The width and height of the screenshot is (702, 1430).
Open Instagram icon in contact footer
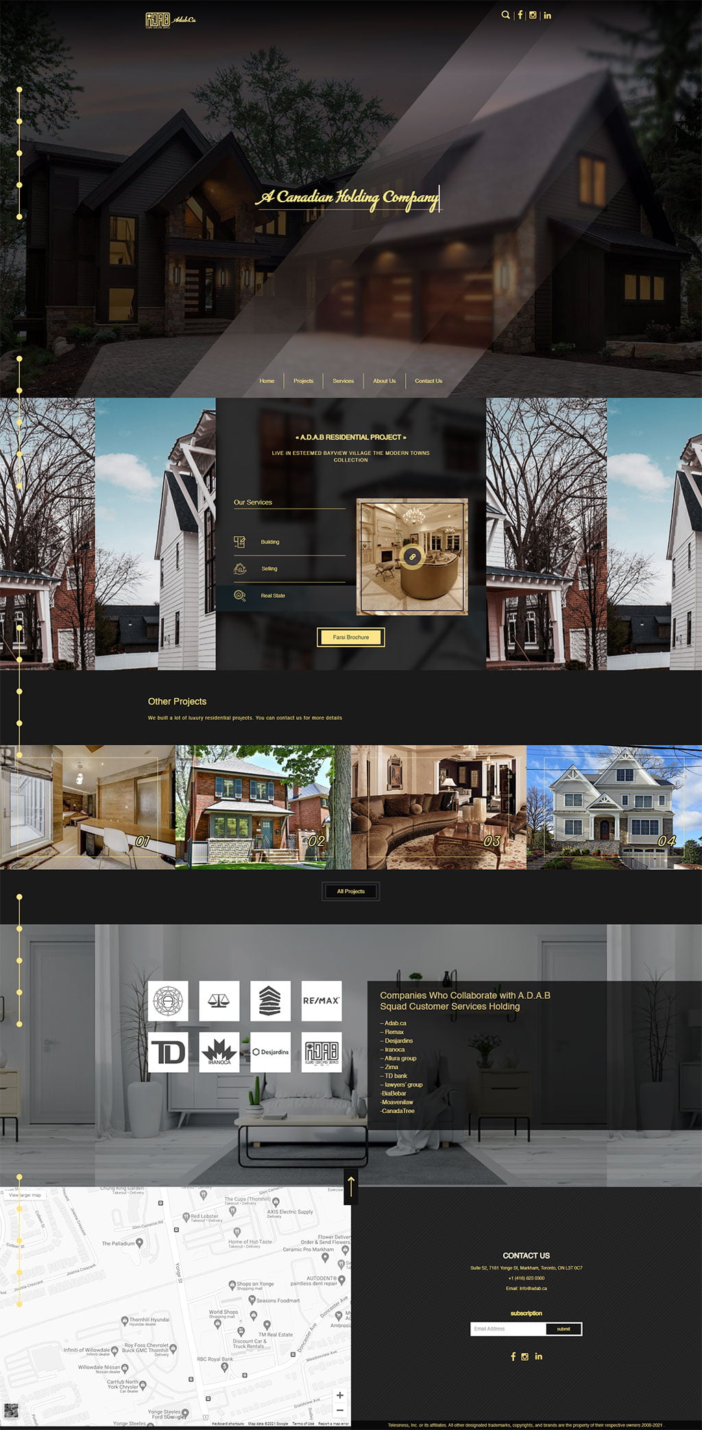tap(525, 1357)
